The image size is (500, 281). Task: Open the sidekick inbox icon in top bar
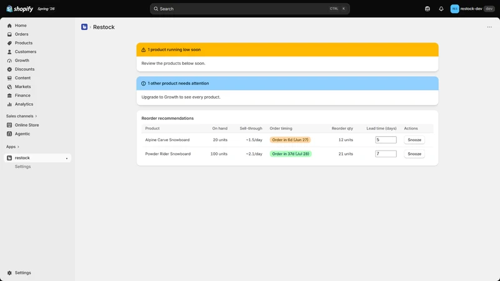pyautogui.click(x=427, y=9)
